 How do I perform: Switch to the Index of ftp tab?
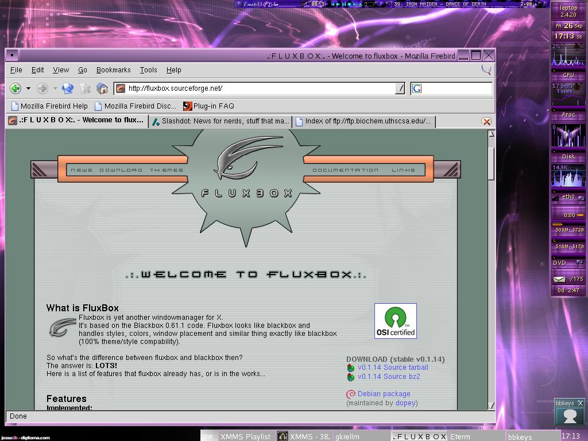(x=363, y=121)
